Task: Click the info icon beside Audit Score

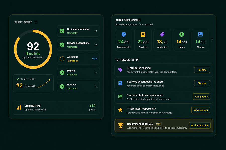Action: tap(36, 22)
